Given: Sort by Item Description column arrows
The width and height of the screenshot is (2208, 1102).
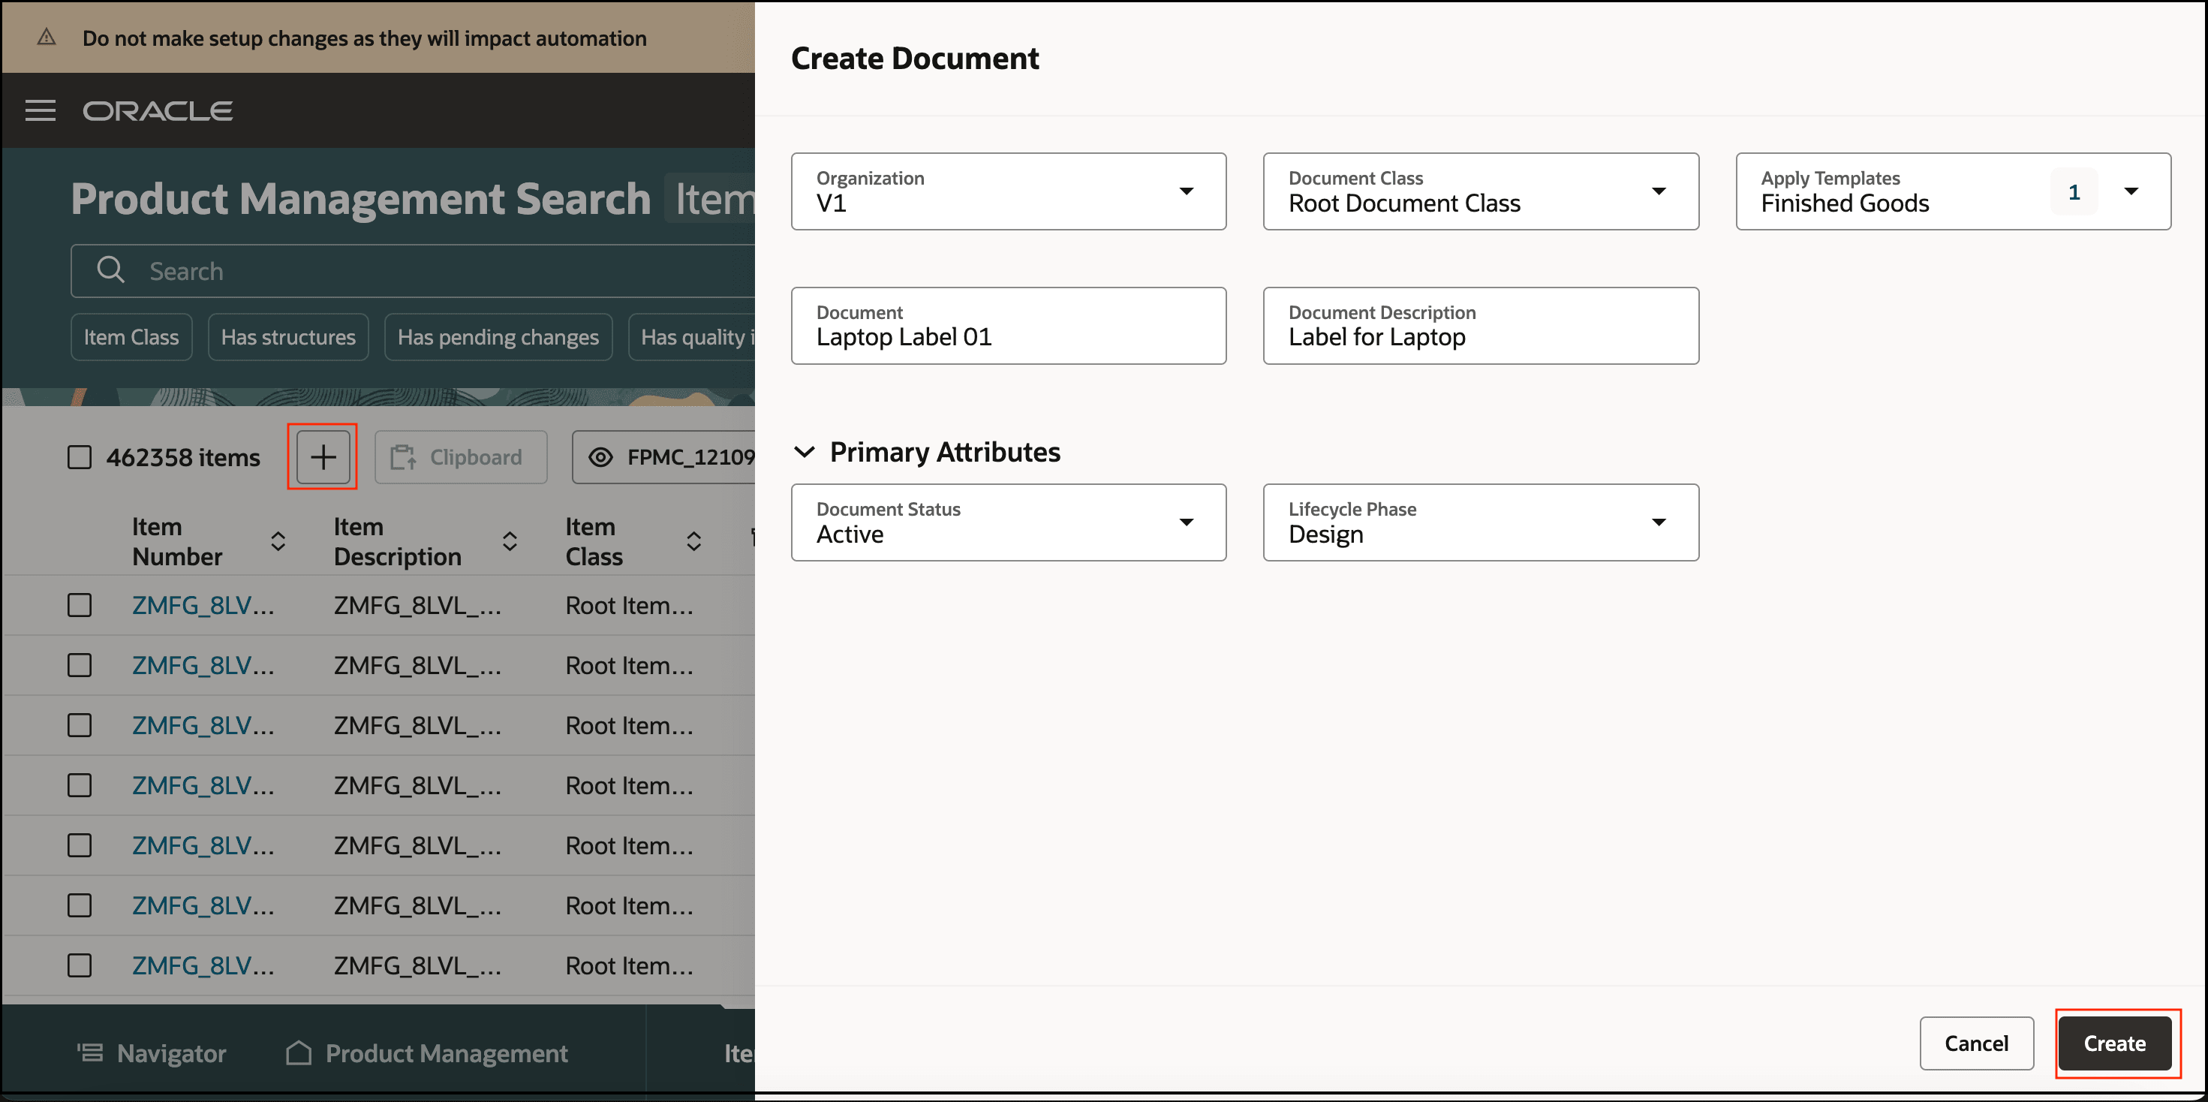Looking at the screenshot, I should (x=509, y=541).
